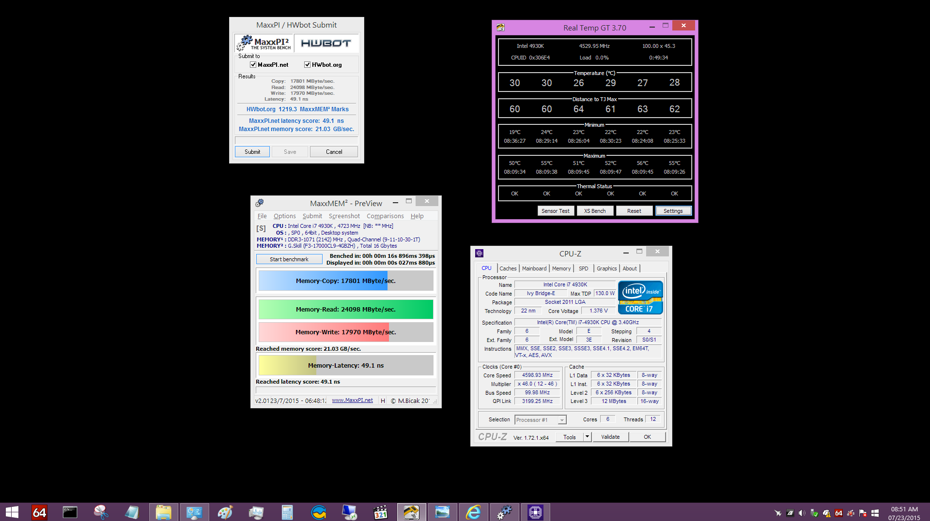Switch to CPU-Z Caches tab
Image resolution: width=930 pixels, height=521 pixels.
pyautogui.click(x=508, y=268)
